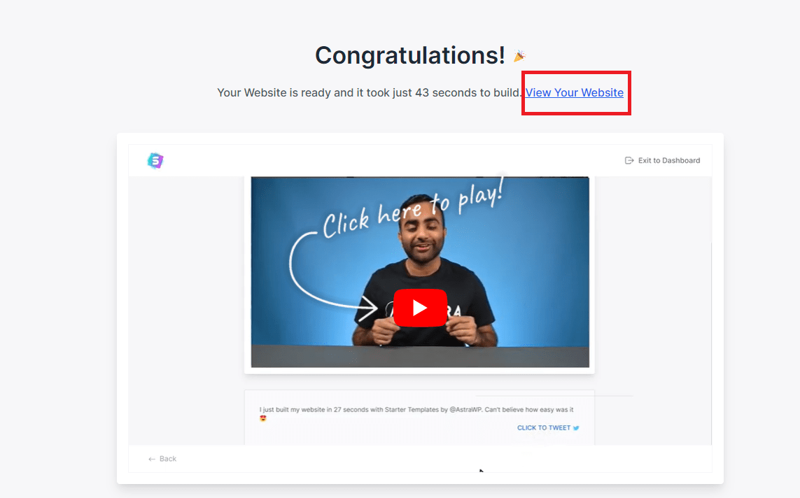The width and height of the screenshot is (800, 498).
Task: Click the exit door icon beside Exit to Dashboard
Action: pos(629,161)
